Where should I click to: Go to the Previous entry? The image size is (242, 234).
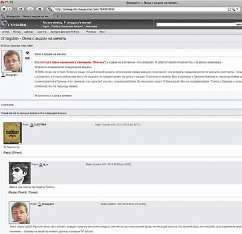coord(91,32)
